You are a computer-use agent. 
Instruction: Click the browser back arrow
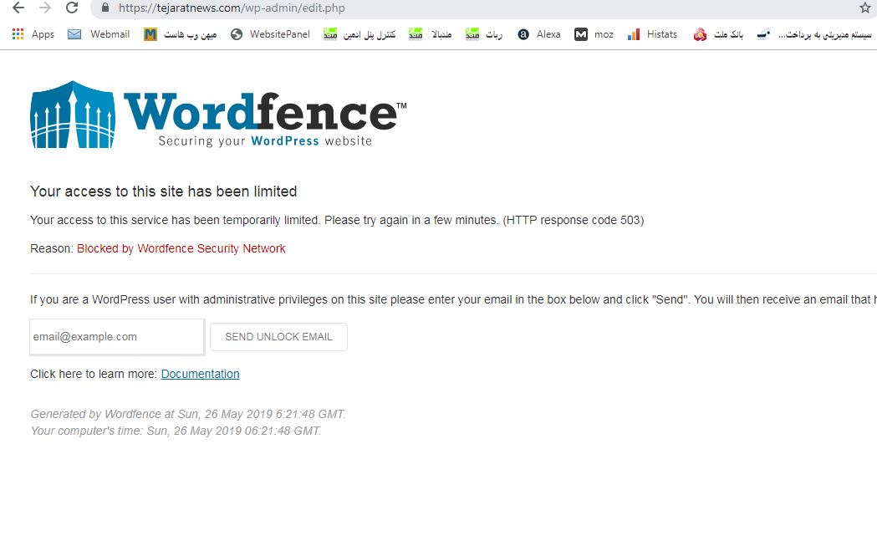(18, 8)
